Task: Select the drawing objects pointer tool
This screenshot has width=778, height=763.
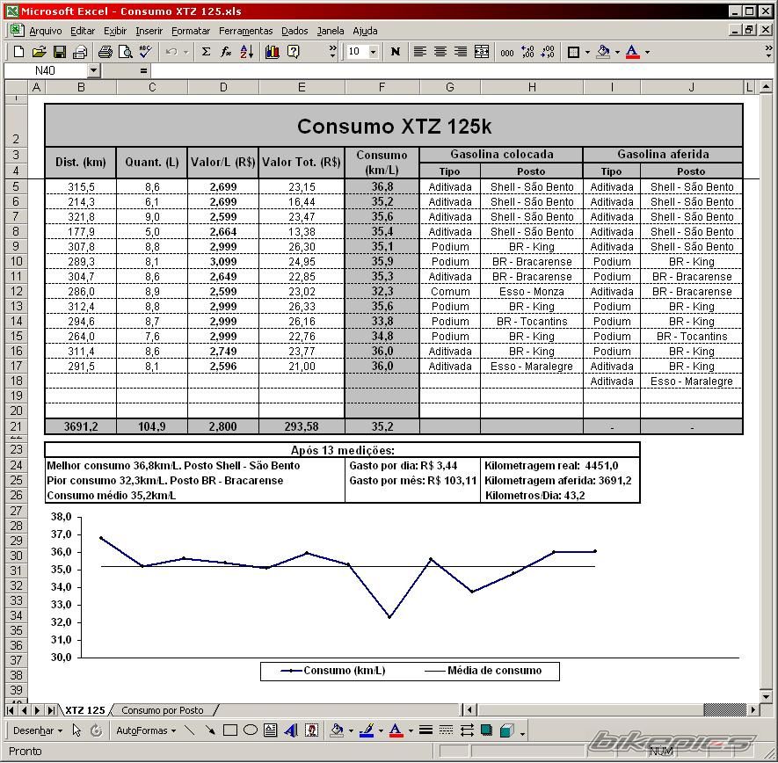Action: [x=76, y=730]
